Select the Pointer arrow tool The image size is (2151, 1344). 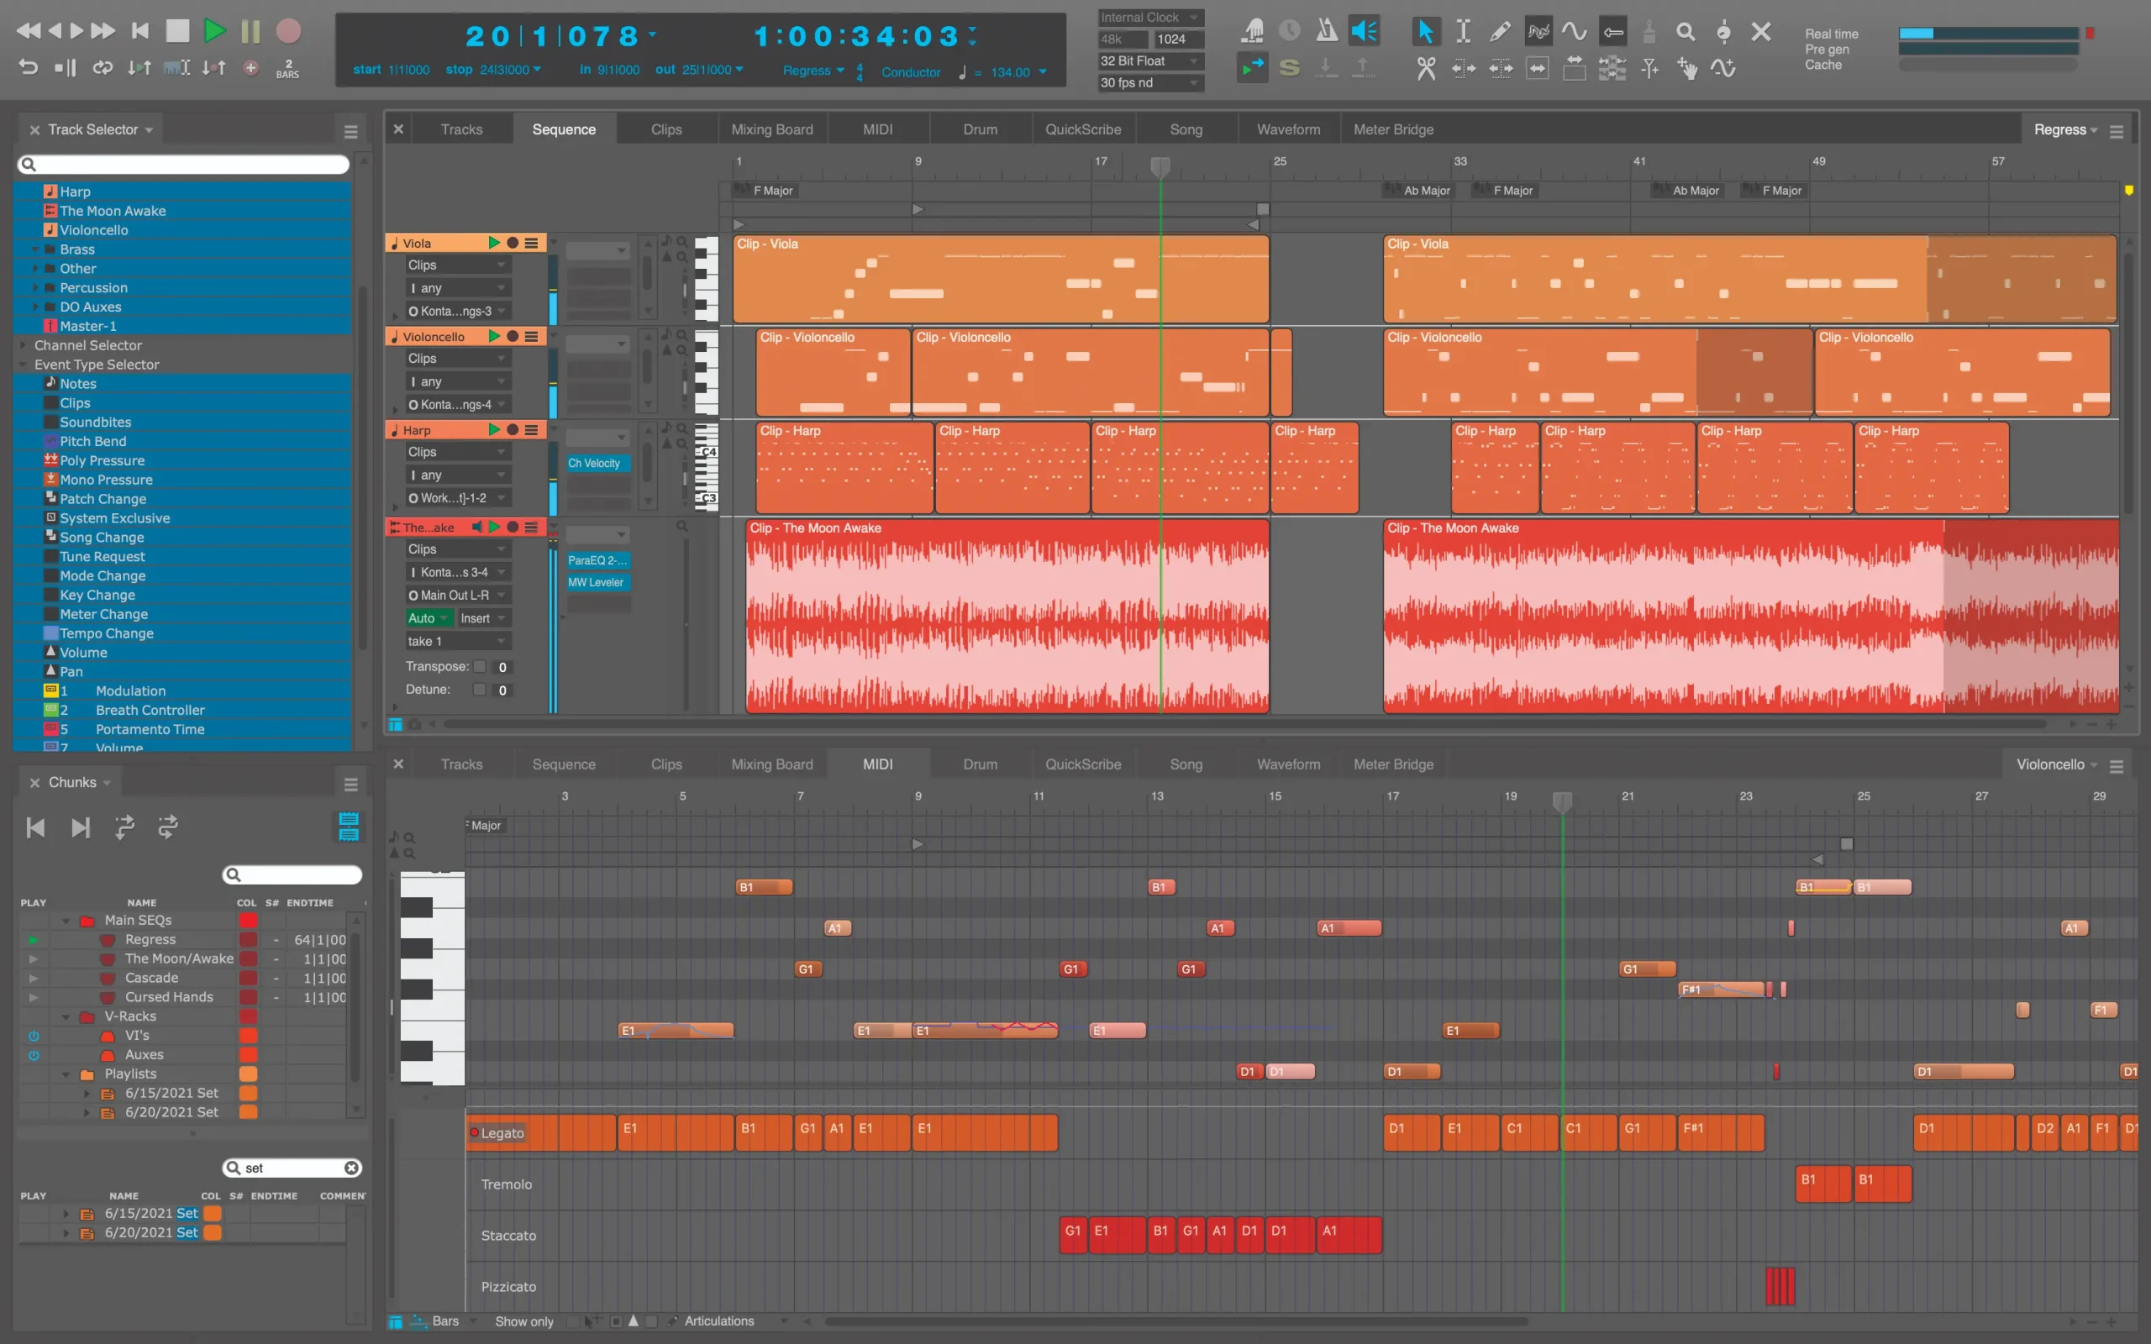(x=1425, y=32)
